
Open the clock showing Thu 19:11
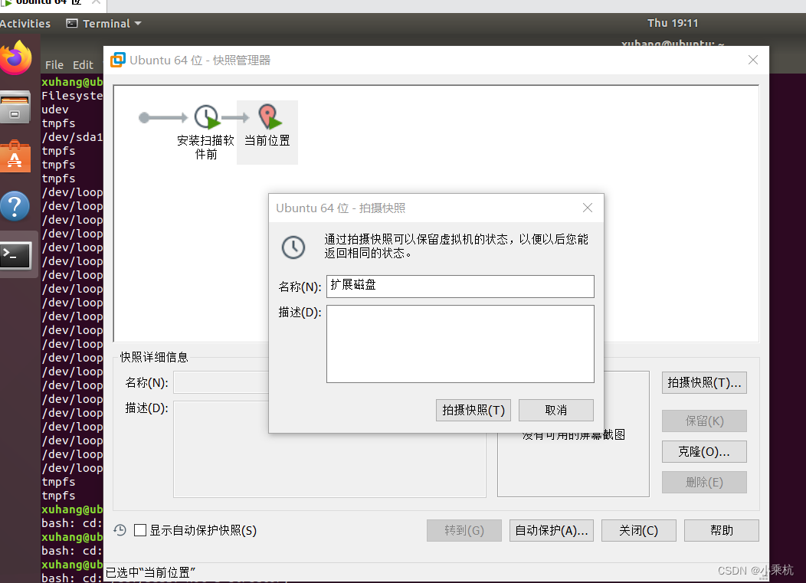[673, 23]
